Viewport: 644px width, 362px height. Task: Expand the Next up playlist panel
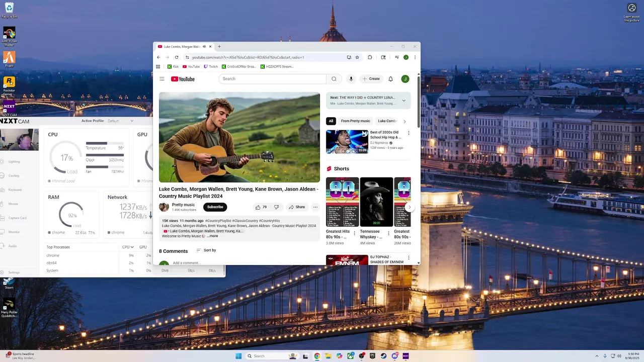(404, 101)
